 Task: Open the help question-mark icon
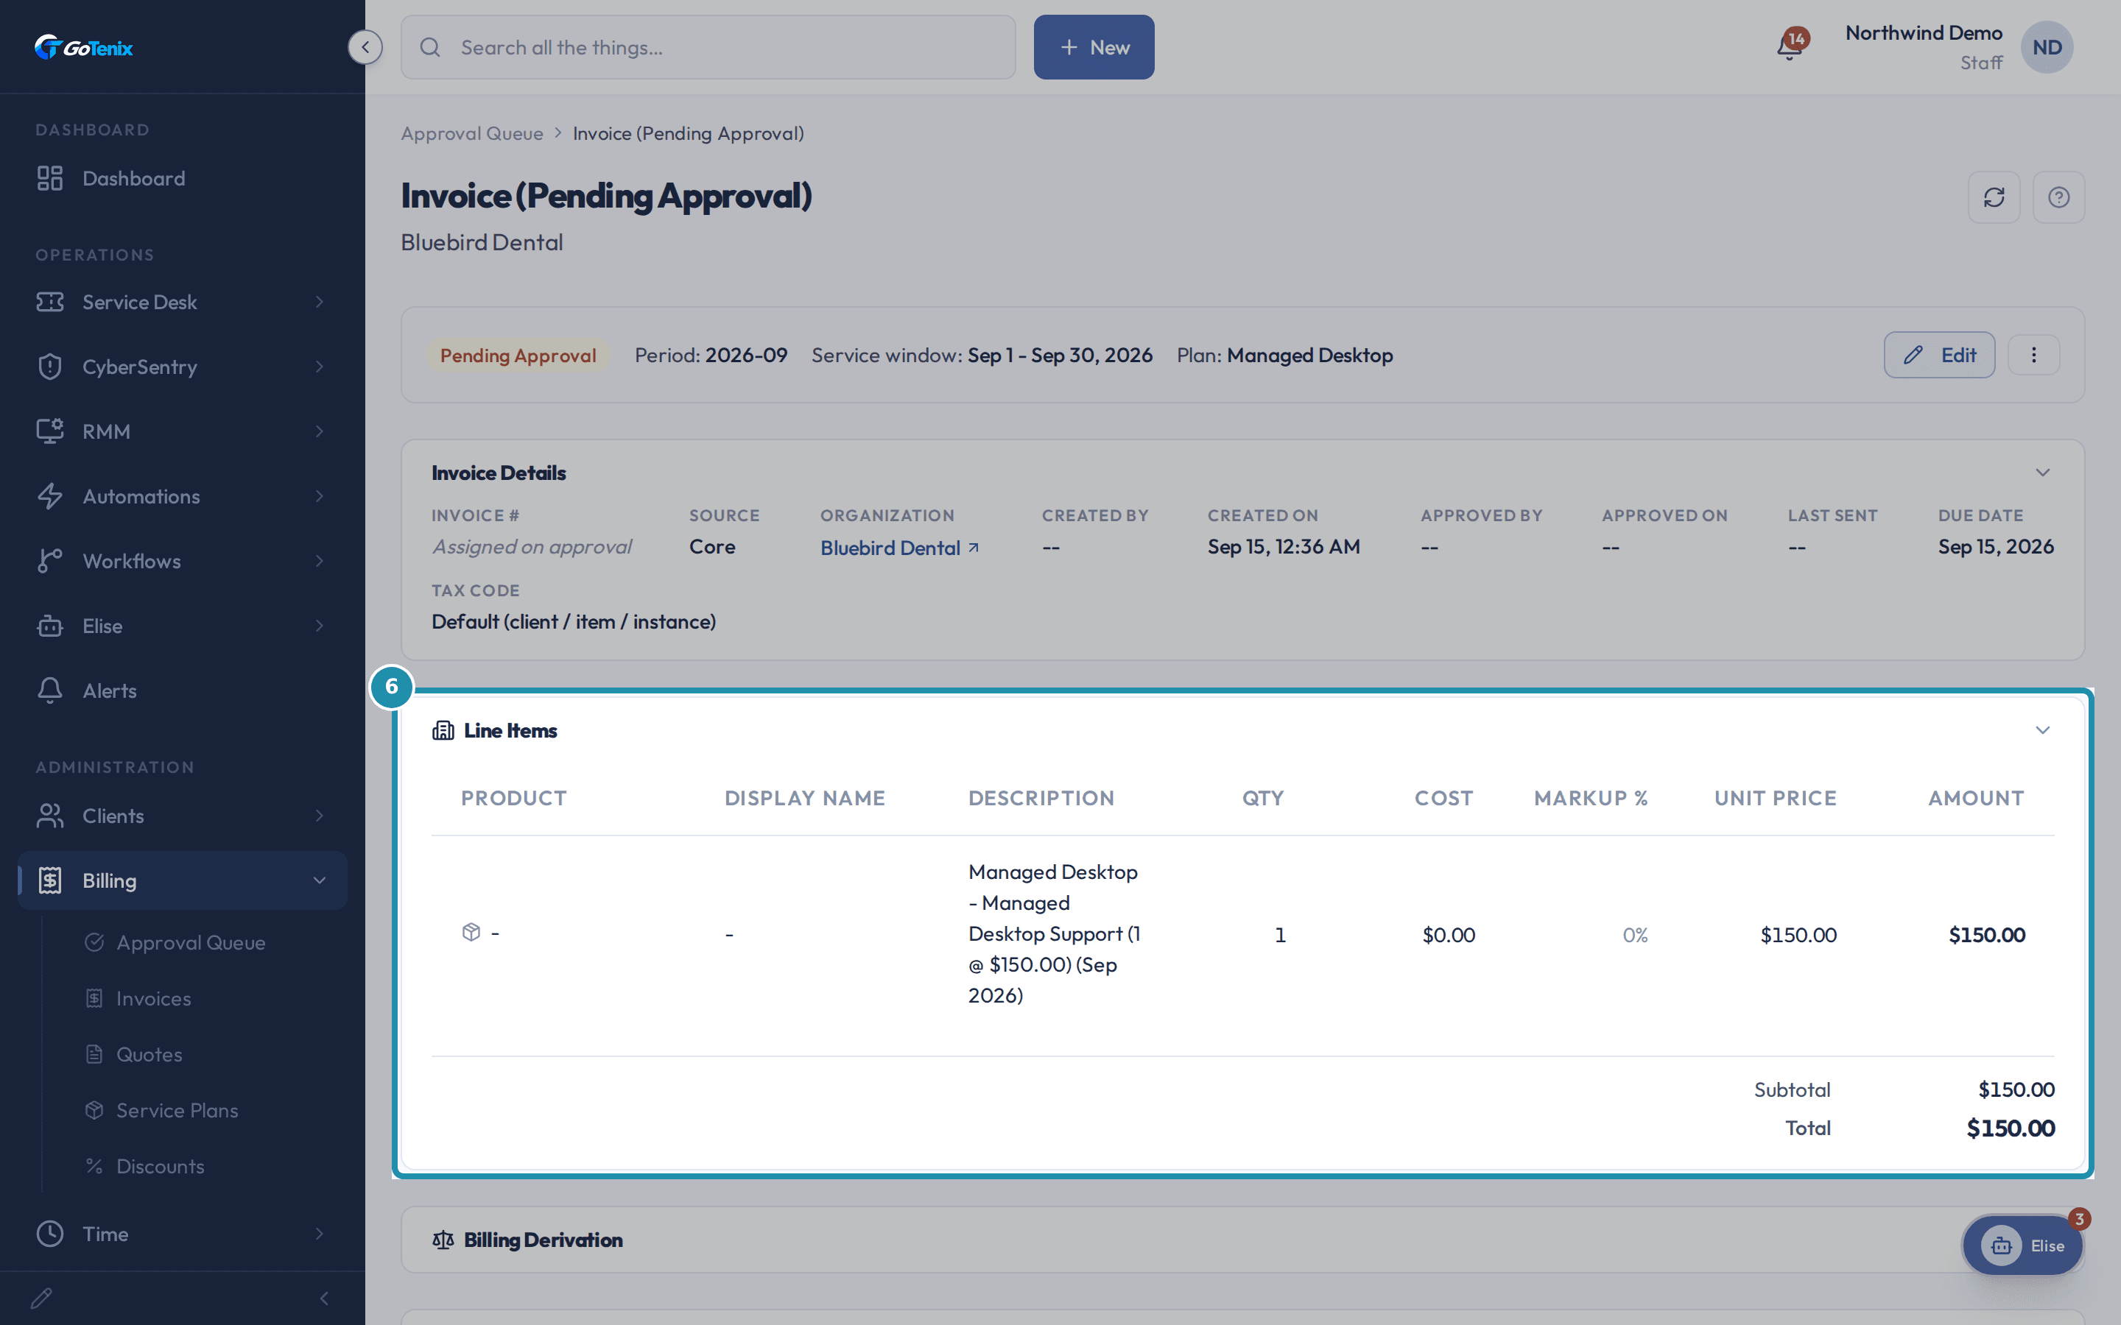tap(2059, 197)
